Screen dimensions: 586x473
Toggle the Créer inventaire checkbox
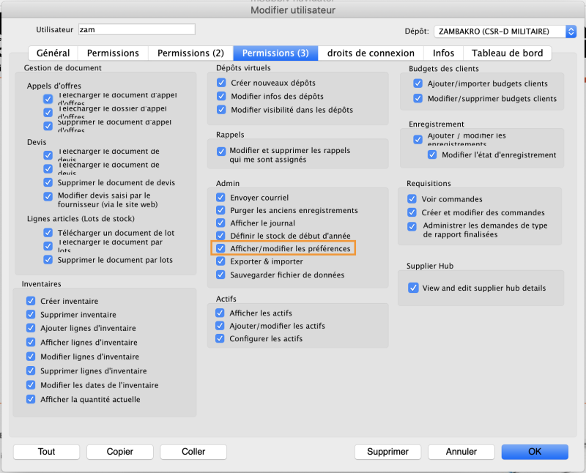point(30,301)
